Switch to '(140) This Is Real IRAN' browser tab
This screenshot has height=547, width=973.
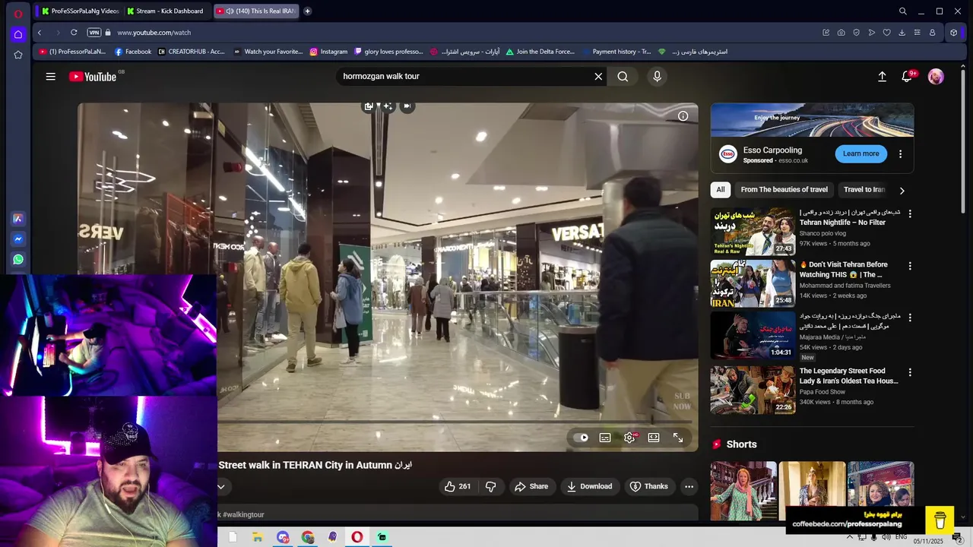pyautogui.click(x=255, y=11)
